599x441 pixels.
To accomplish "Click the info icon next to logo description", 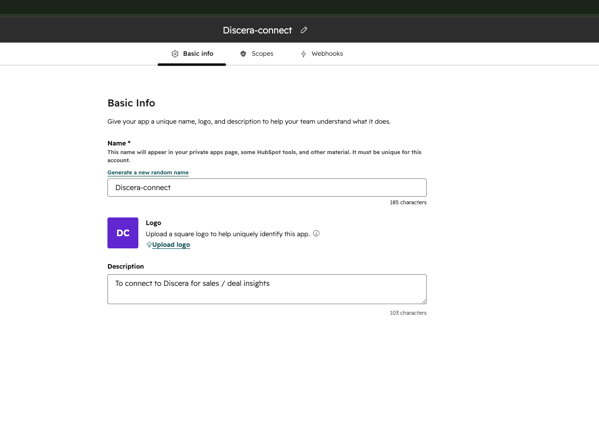I will pos(316,234).
